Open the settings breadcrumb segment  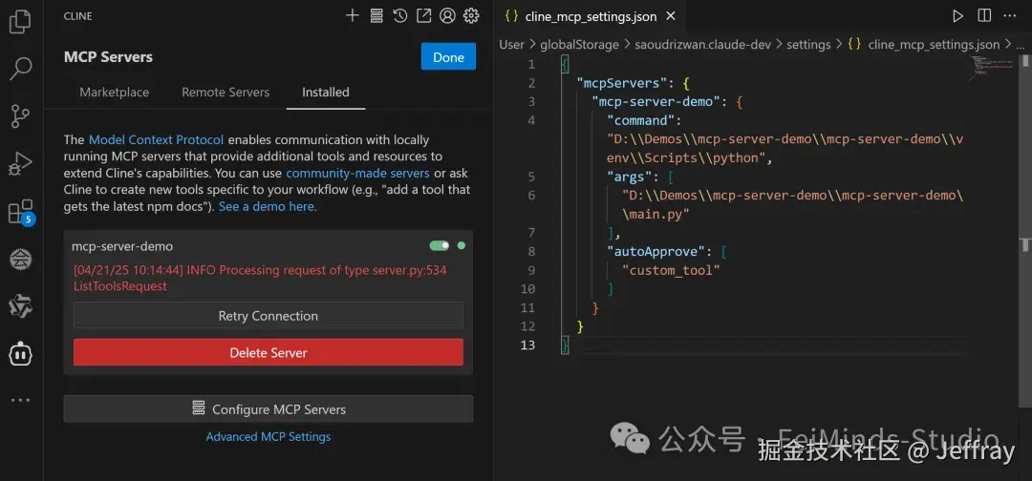809,45
